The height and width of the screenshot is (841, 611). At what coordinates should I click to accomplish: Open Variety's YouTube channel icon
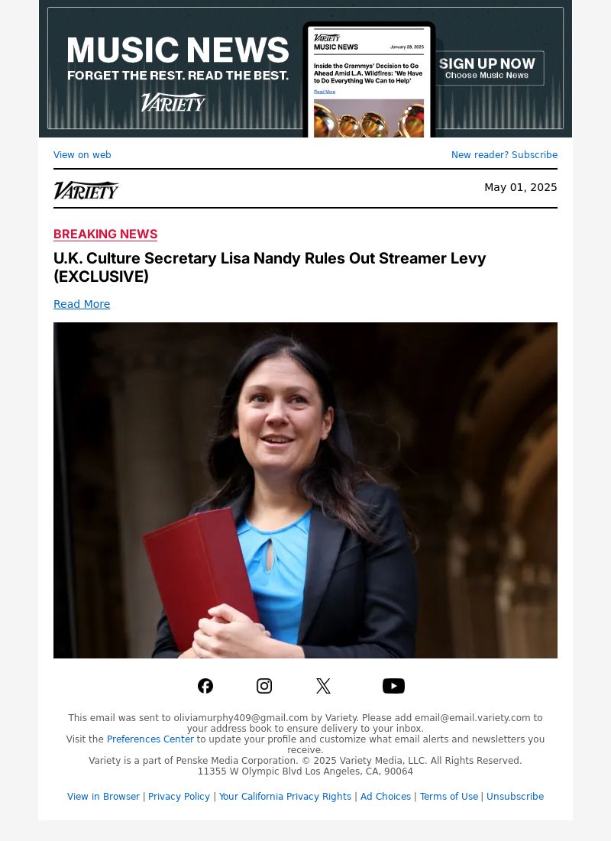[x=393, y=686]
